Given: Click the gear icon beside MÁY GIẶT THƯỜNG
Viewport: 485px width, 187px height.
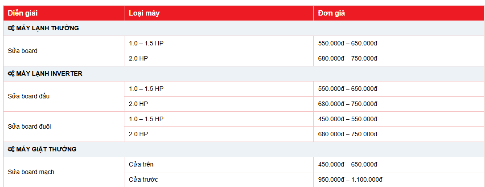Looking at the screenshot, I should coord(11,149).
